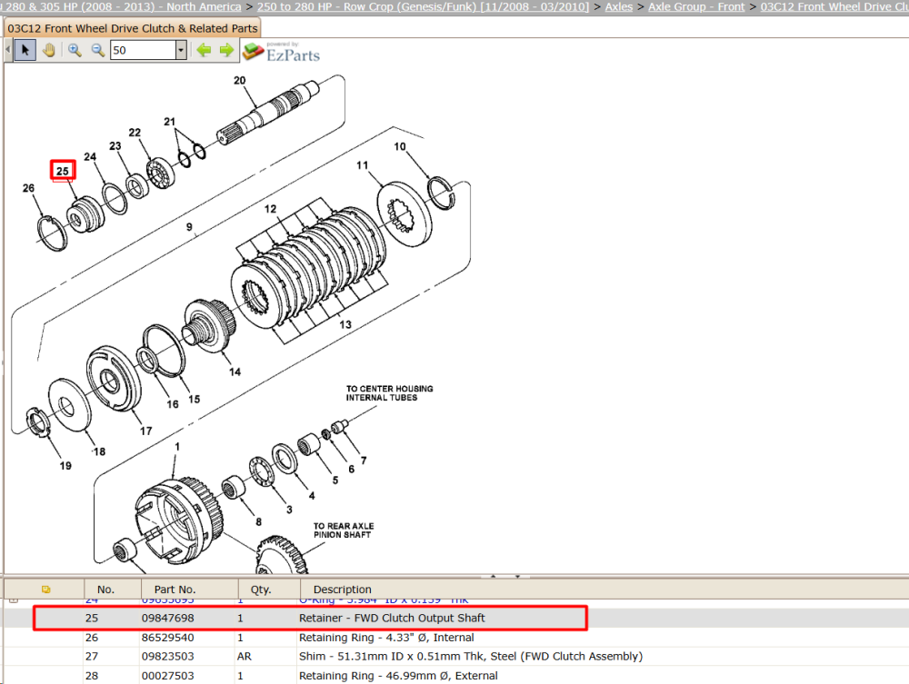Open the zoom percentage dropdown arrow
This screenshot has height=684, width=909.
pos(181,50)
